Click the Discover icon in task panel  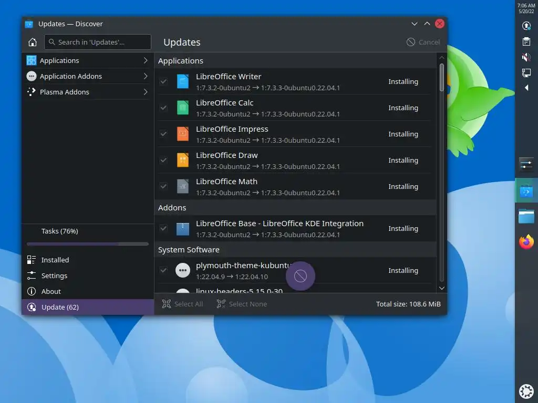(x=526, y=191)
